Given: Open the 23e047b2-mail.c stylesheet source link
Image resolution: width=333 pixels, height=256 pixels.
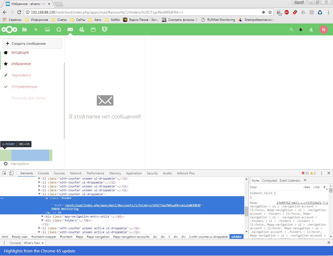Looking at the screenshot, I should click(302, 203).
